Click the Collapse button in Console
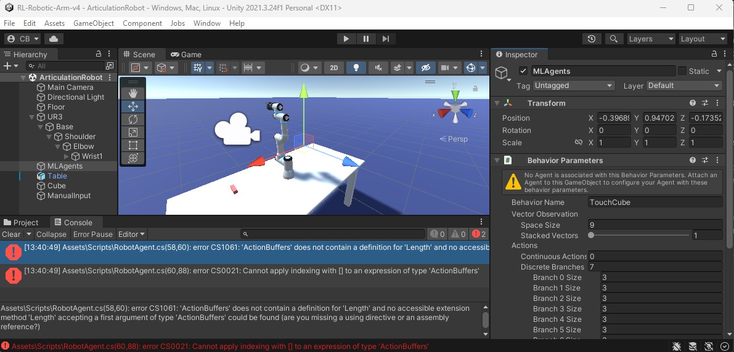The image size is (734, 352). pos(52,234)
